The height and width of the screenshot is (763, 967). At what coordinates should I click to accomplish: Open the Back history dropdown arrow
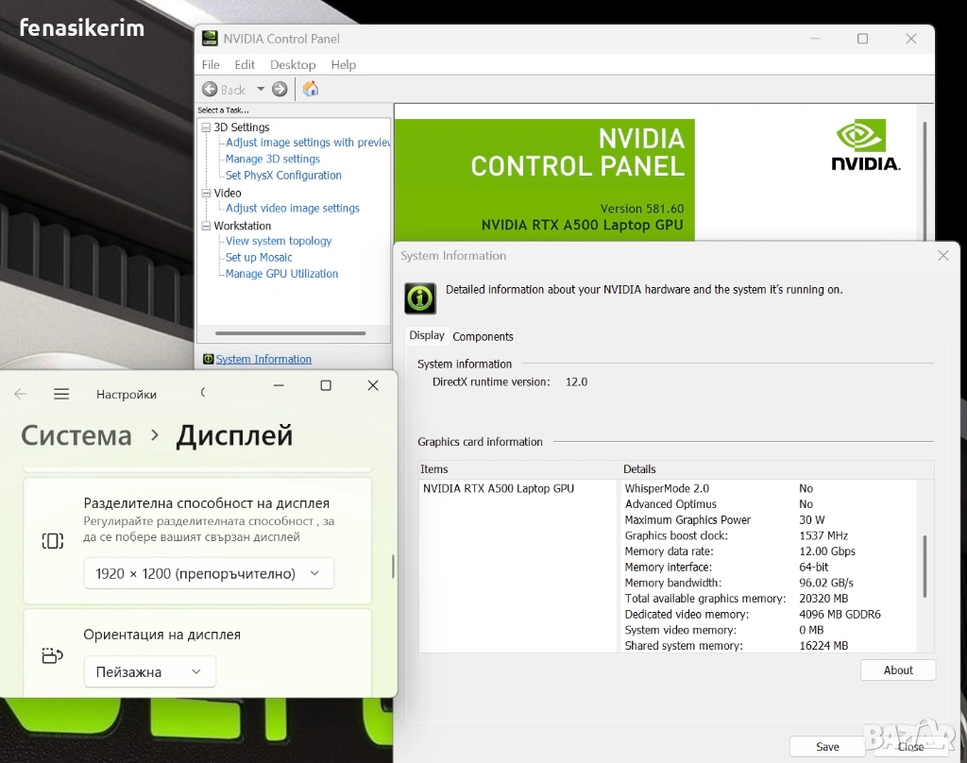click(261, 89)
